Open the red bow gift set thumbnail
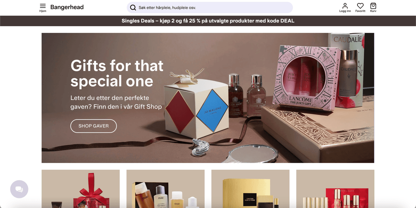Image resolution: width=416 pixels, height=208 pixels. pyautogui.click(x=81, y=189)
